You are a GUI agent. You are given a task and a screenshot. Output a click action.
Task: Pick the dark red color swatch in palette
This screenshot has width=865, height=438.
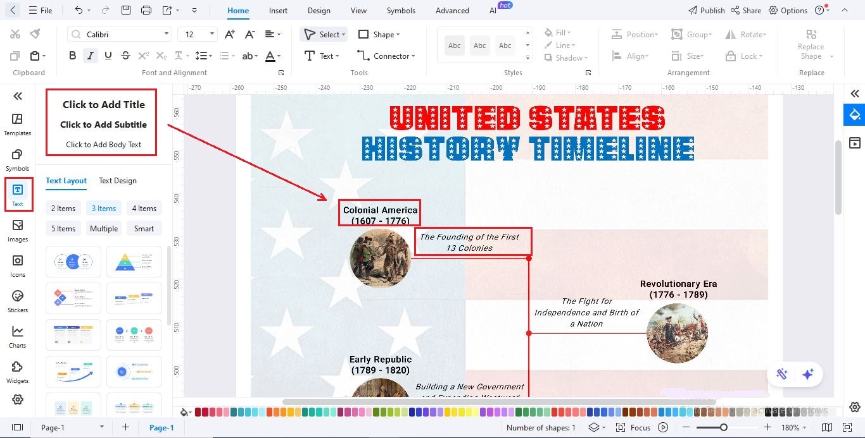pyautogui.click(x=198, y=412)
